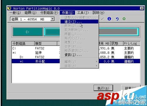The width and height of the screenshot is (147, 106).
Task: Select the 磁碟 1 - 40954 MB combo box
Action: [32, 19]
